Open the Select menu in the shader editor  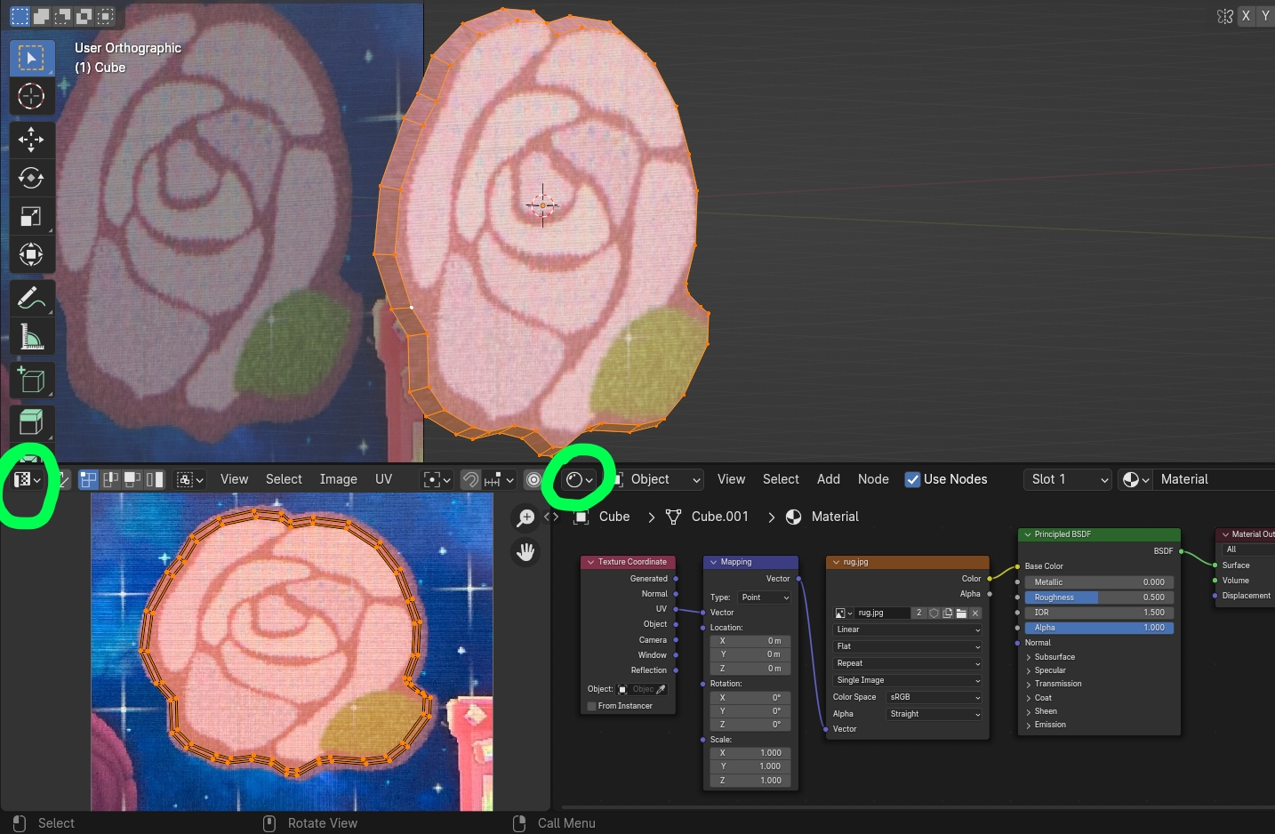780,479
